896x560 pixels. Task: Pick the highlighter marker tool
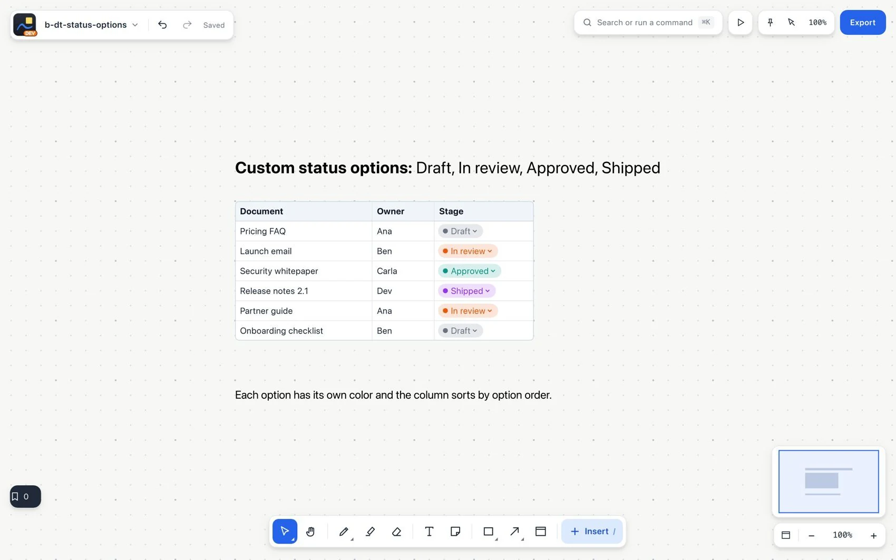coord(371,531)
